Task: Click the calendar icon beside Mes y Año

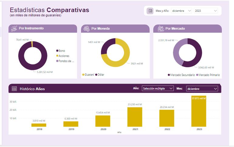Action: click(150, 11)
